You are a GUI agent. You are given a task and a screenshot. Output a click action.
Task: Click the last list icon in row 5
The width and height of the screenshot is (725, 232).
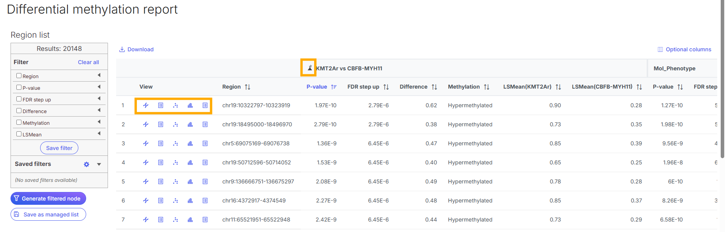[x=205, y=181]
